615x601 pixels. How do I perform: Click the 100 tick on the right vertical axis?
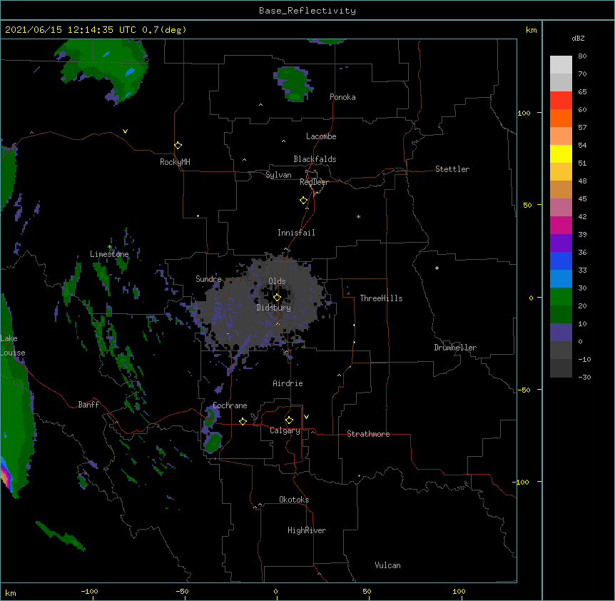pyautogui.click(x=524, y=113)
